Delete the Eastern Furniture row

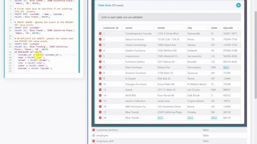[100, 50]
